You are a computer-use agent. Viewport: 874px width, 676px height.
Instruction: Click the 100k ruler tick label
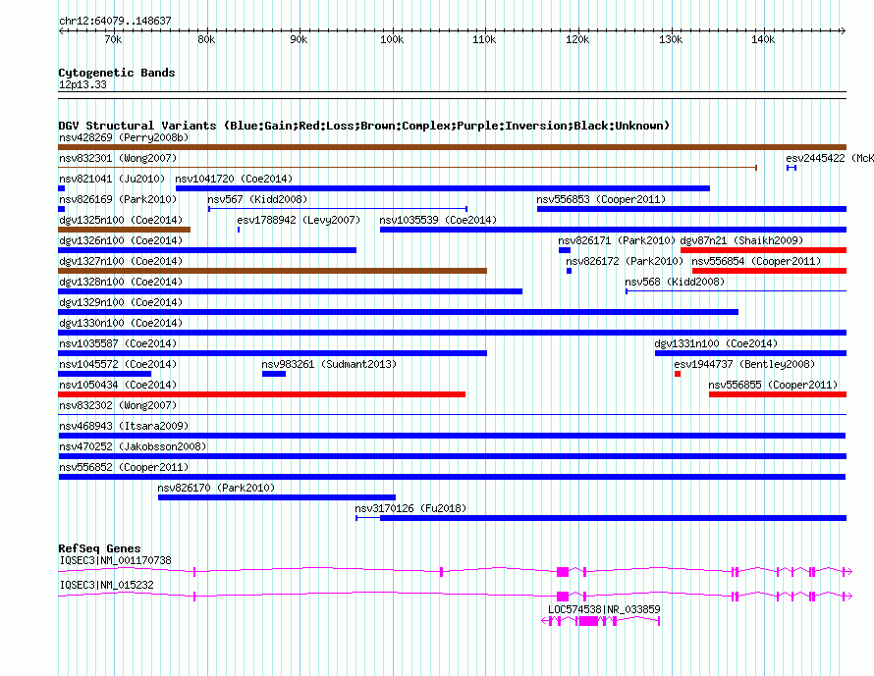pos(392,39)
